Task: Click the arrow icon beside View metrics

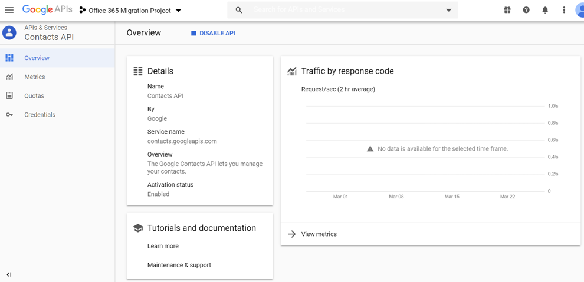Action: click(291, 234)
